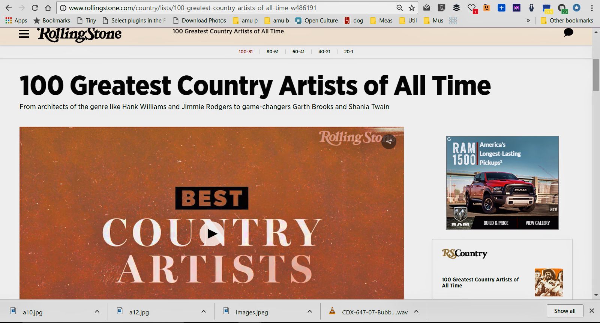Image resolution: width=600 pixels, height=323 pixels.
Task: Open the Select plugins bookmark
Action: click(x=134, y=21)
